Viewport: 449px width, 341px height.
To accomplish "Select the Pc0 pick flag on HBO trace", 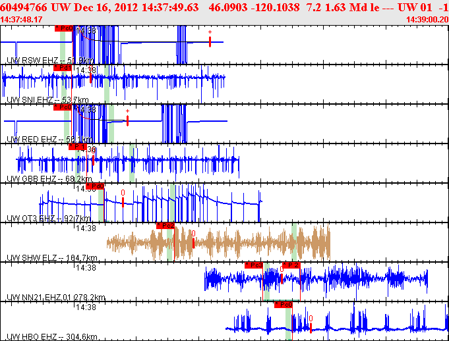I will [284, 304].
